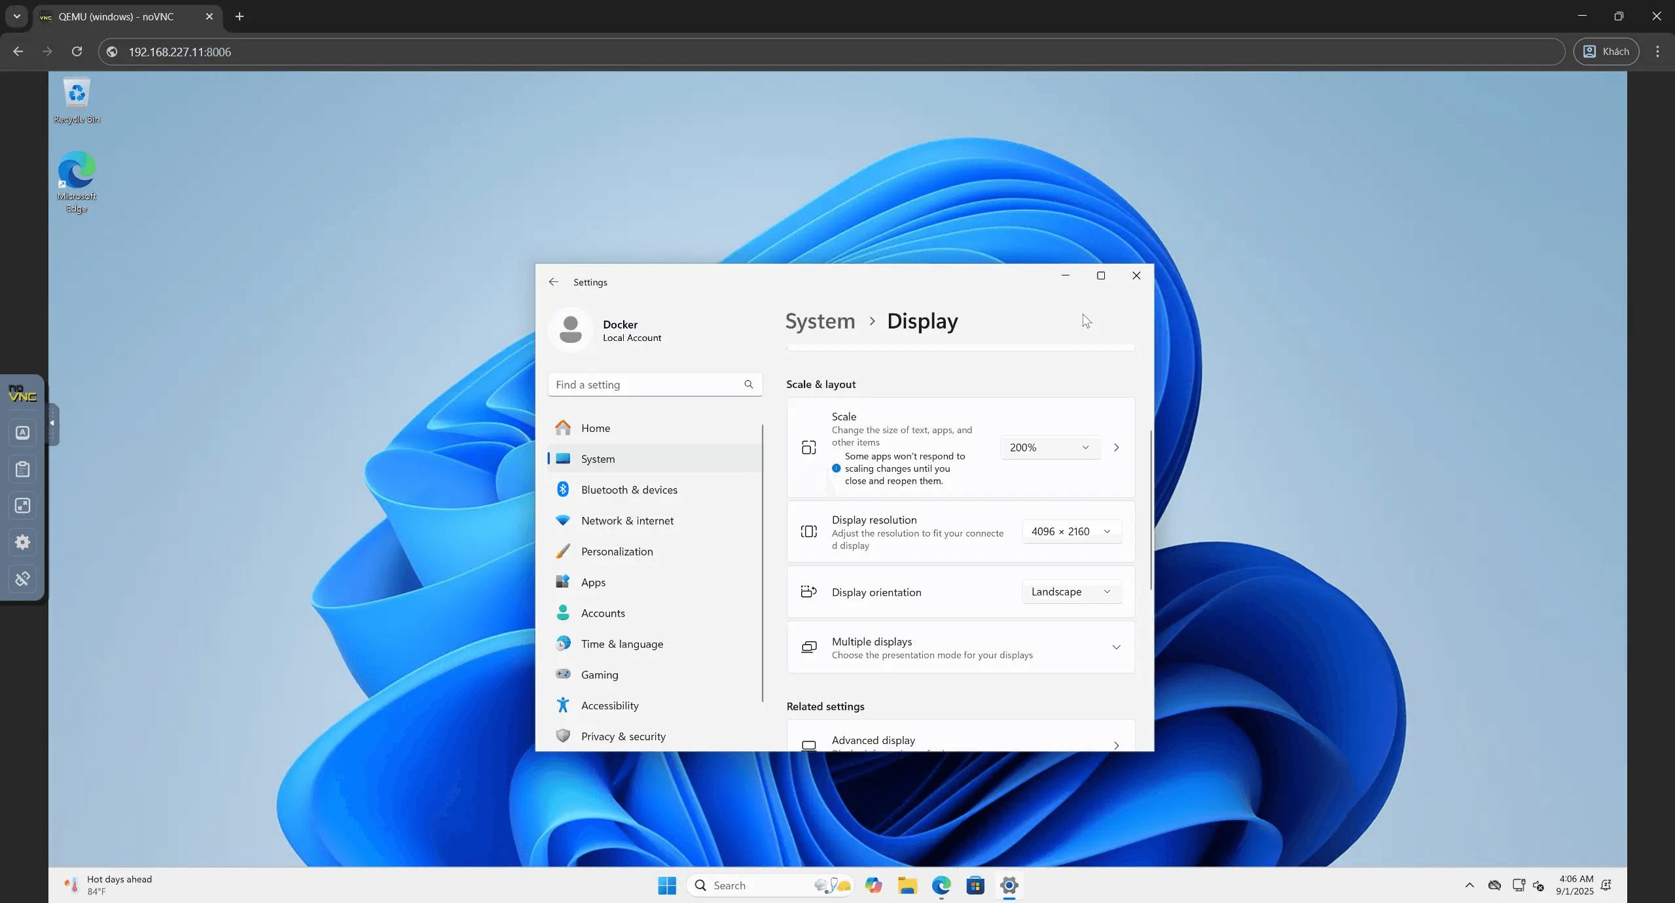Click the Windows Start button
1675x903 pixels.
click(666, 885)
